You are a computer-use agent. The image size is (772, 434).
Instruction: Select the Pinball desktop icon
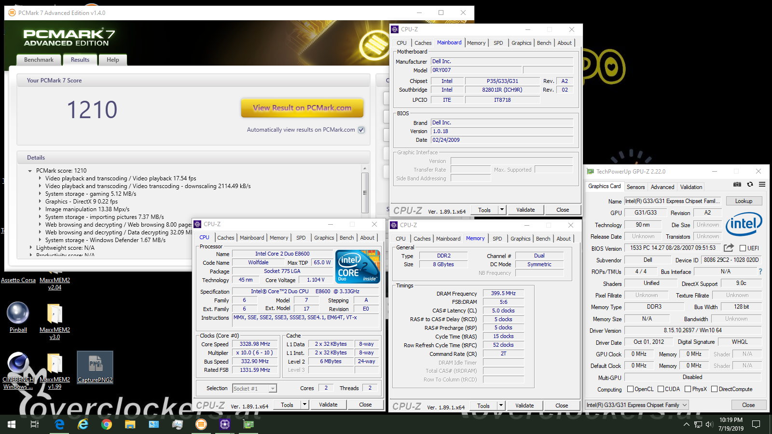(x=18, y=317)
